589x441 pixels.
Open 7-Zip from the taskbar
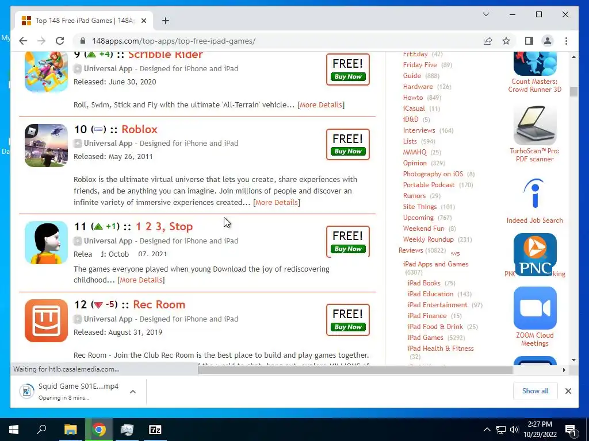click(x=155, y=430)
